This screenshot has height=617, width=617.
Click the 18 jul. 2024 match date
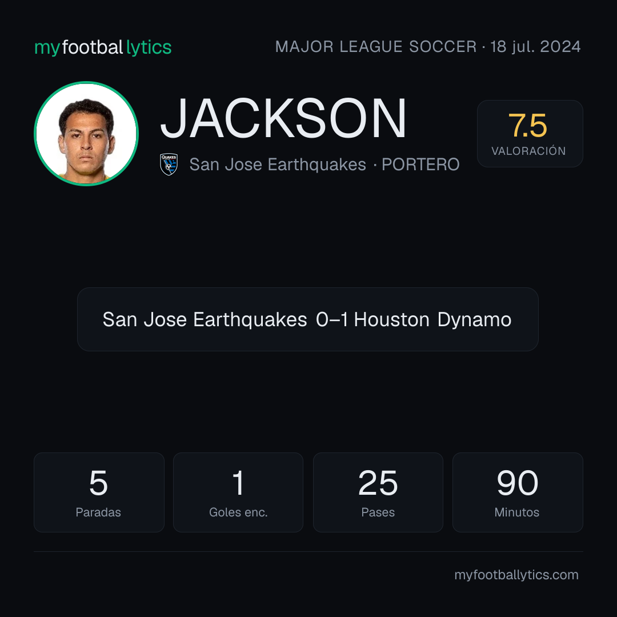(535, 47)
